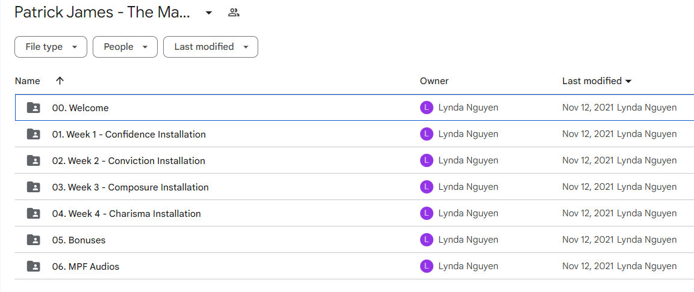
Task: Click the shared people icon beside title
Action: pos(234,13)
